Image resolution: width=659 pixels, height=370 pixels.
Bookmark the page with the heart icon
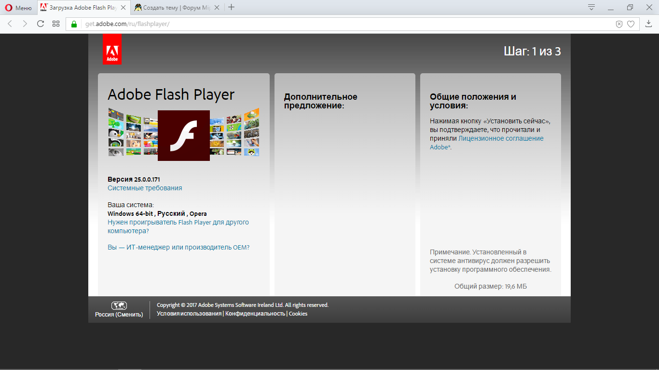click(631, 24)
